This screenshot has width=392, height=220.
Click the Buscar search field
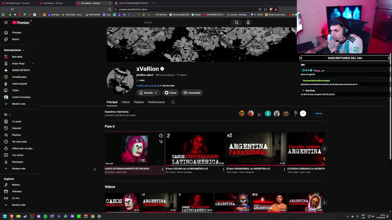coord(187,22)
